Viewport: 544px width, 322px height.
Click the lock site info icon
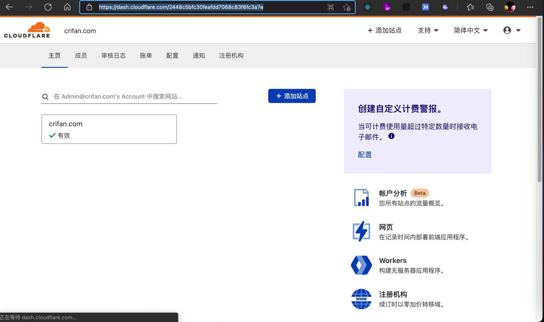pos(89,7)
